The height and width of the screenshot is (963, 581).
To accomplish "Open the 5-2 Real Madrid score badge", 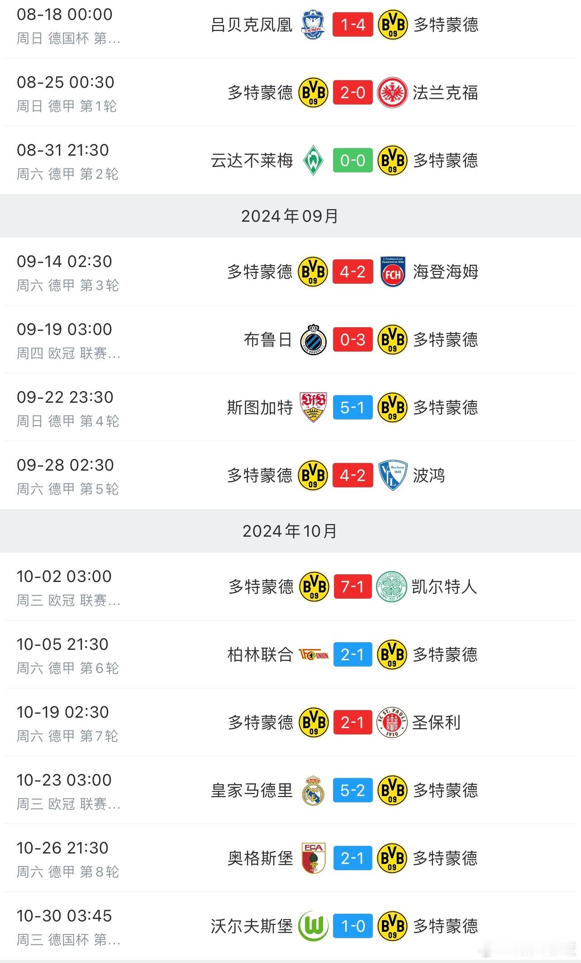I will pos(353,790).
